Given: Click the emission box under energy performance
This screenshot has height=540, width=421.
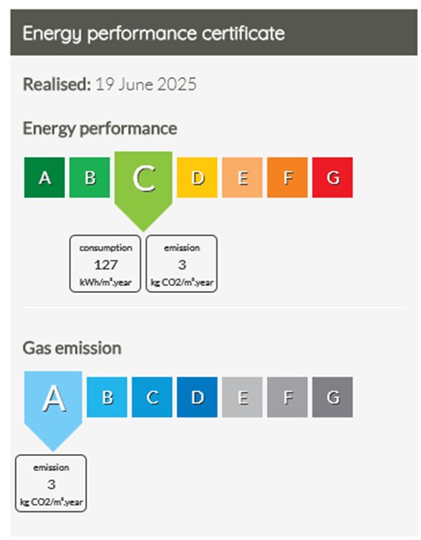Looking at the screenshot, I should pos(182,264).
